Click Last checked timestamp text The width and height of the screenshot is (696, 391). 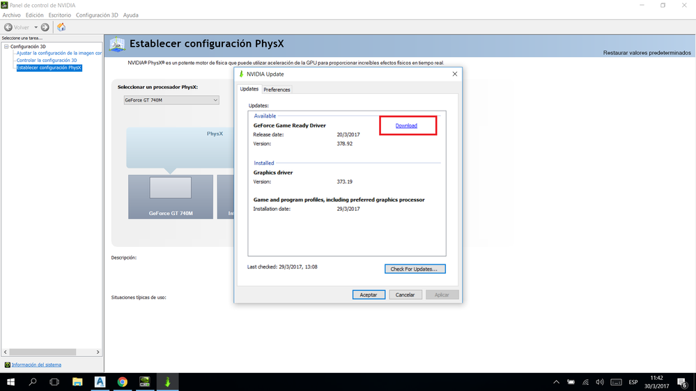coord(282,267)
